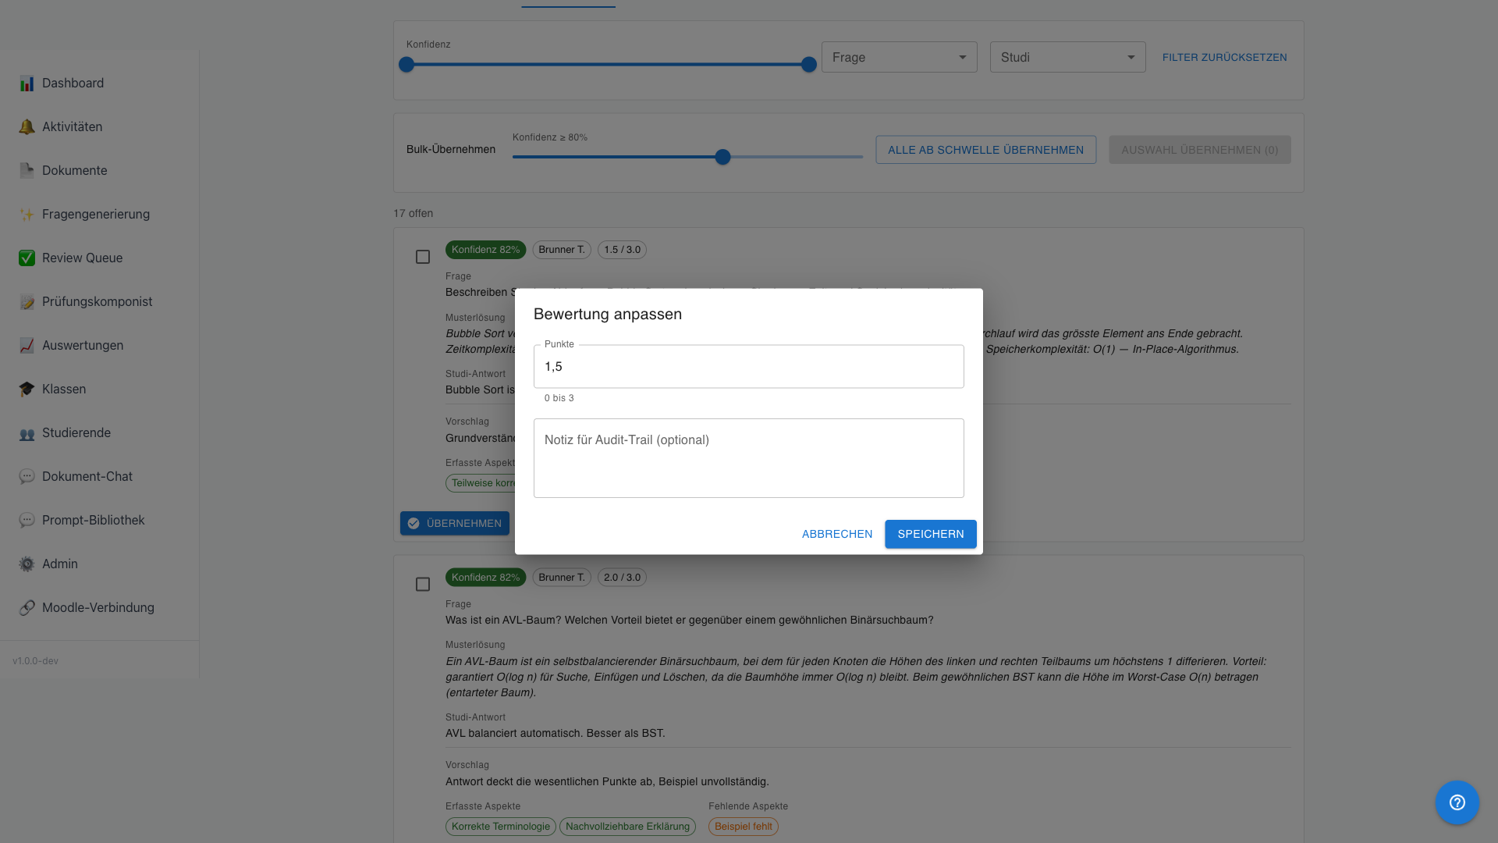The width and height of the screenshot is (1498, 843).
Task: Click Brunner T. chip on the Bubble Sort item
Action: click(x=561, y=250)
